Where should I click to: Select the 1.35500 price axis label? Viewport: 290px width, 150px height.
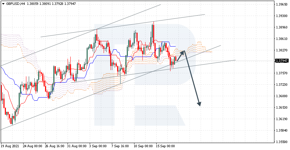(x=281, y=142)
